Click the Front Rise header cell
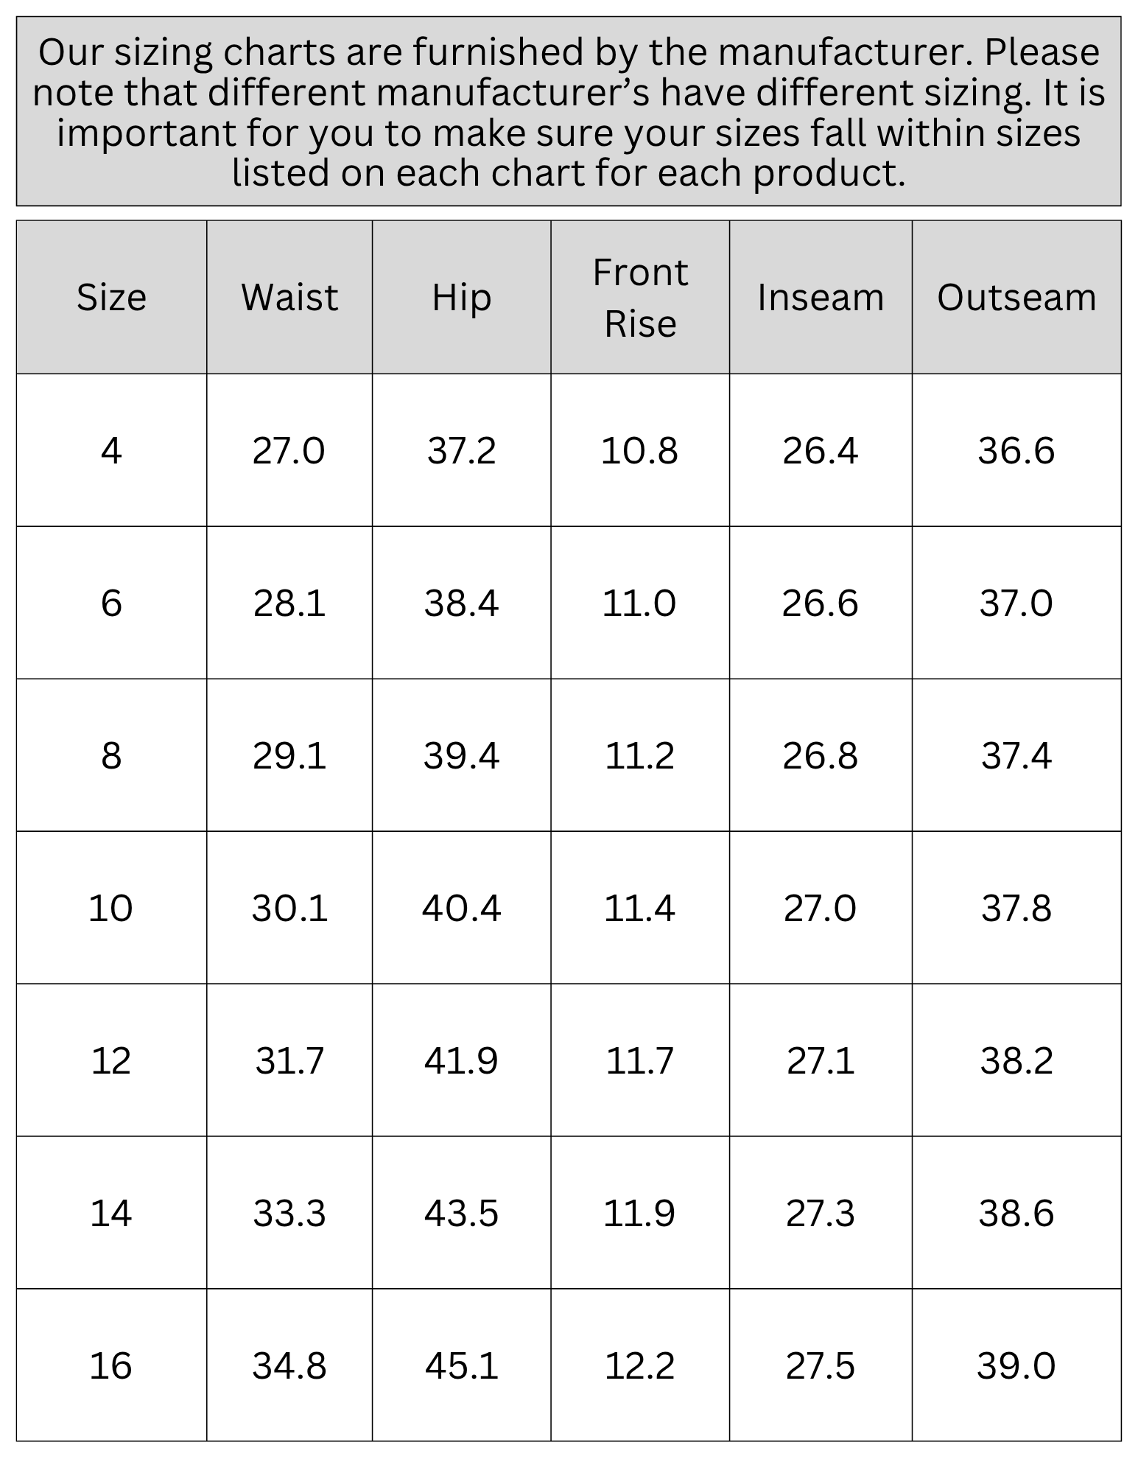 tap(640, 297)
